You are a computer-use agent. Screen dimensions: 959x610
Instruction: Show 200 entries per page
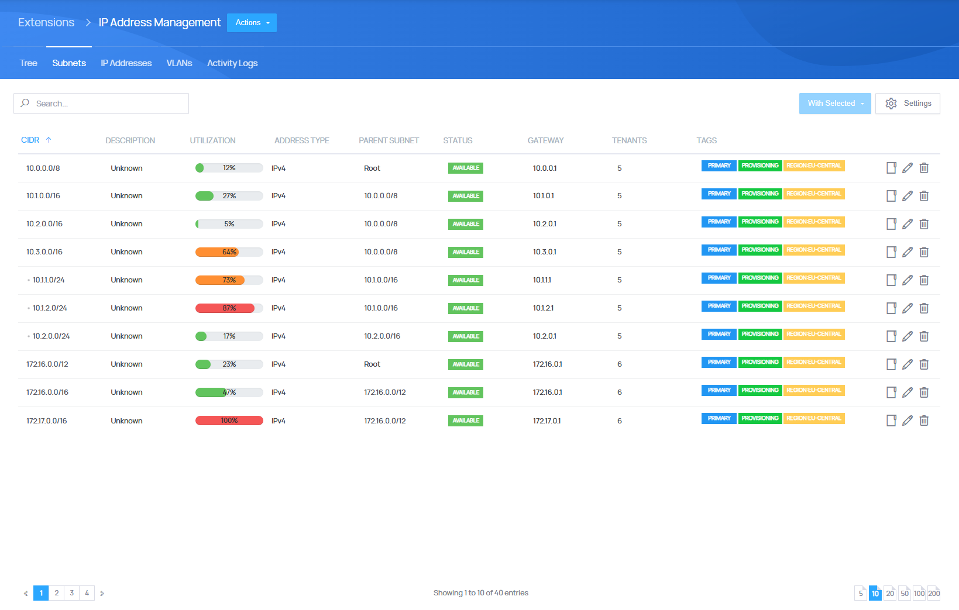934,593
